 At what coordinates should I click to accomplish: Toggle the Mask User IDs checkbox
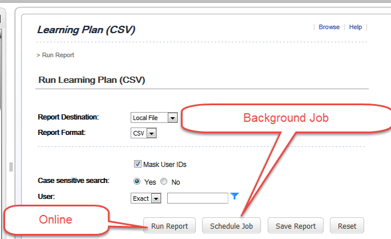(x=137, y=164)
